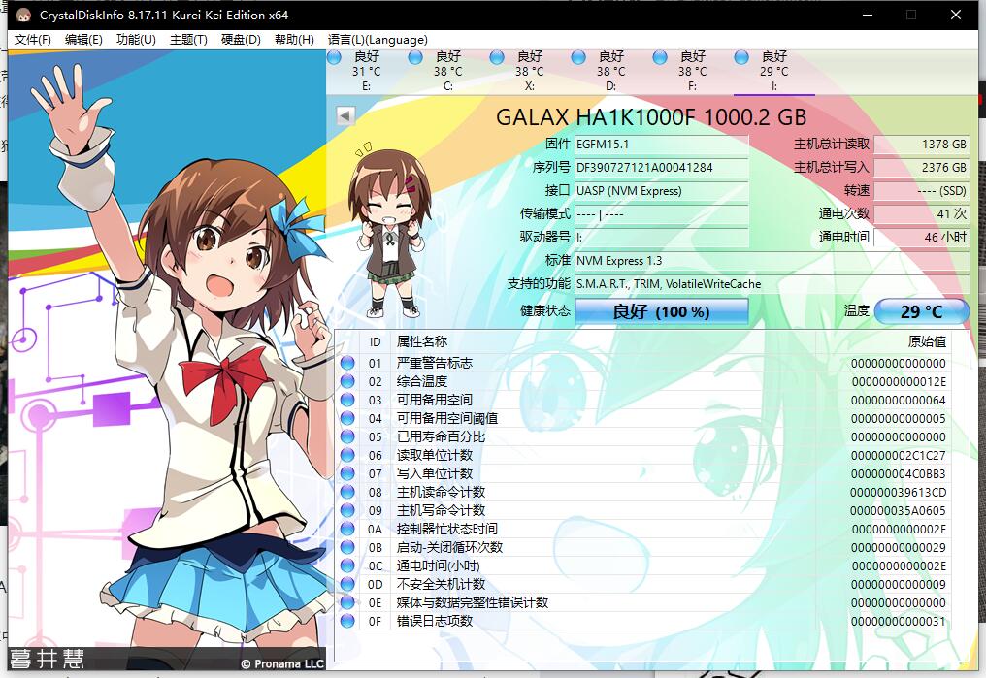Screen dimensions: 986x678
Task: Open the 功能(U) menu
Action: click(135, 40)
